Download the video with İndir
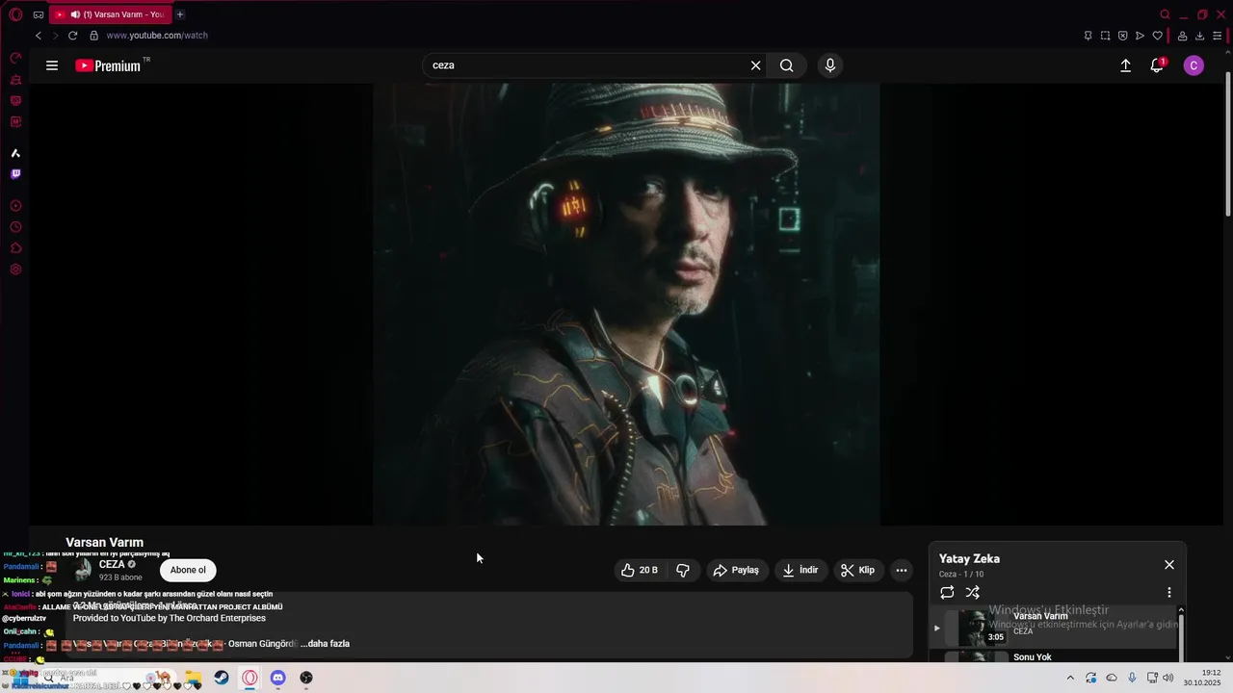The width and height of the screenshot is (1233, 693). click(x=800, y=570)
